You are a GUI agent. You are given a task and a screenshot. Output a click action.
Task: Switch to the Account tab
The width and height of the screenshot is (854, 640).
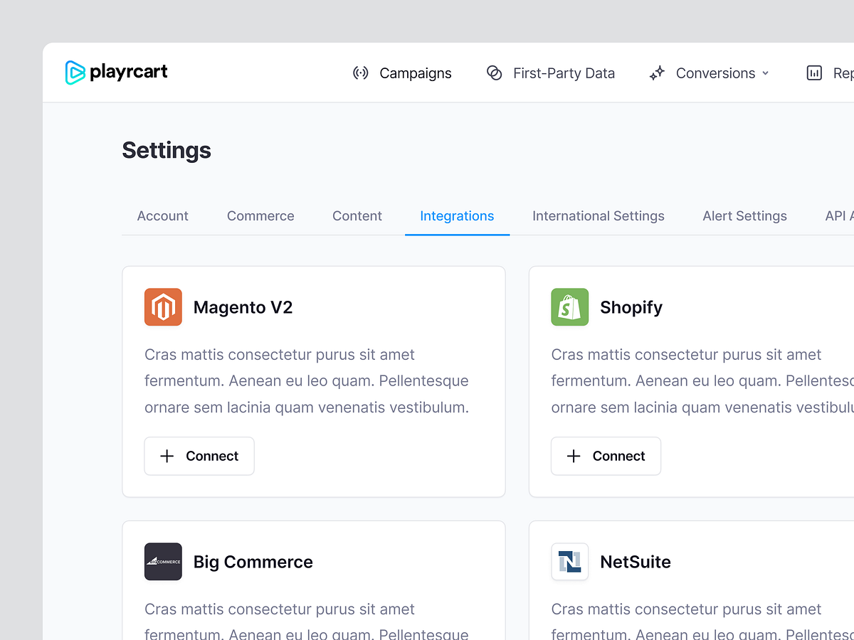tap(162, 215)
